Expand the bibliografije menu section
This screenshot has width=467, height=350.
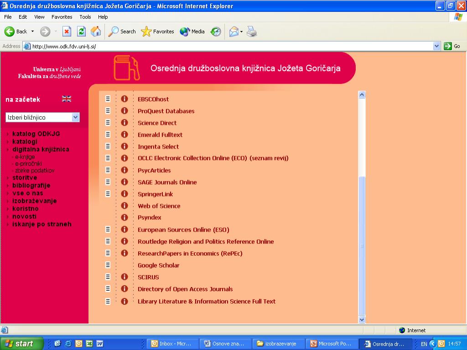point(31,185)
